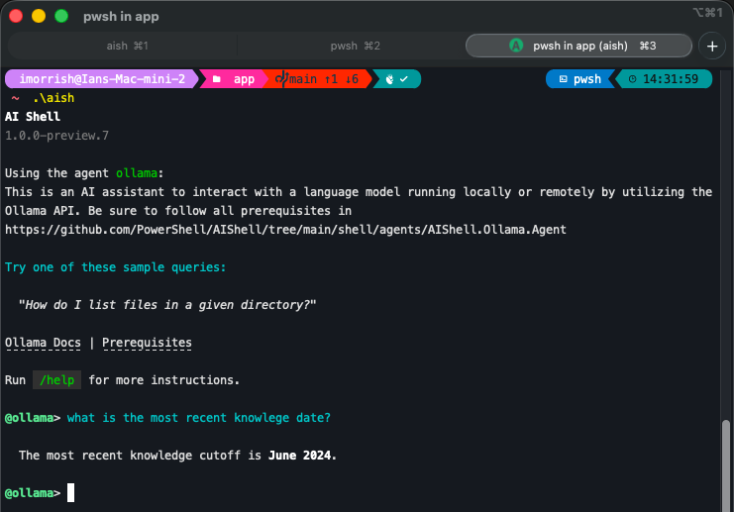Click the cursor at the last @ollama prompt

click(70, 493)
